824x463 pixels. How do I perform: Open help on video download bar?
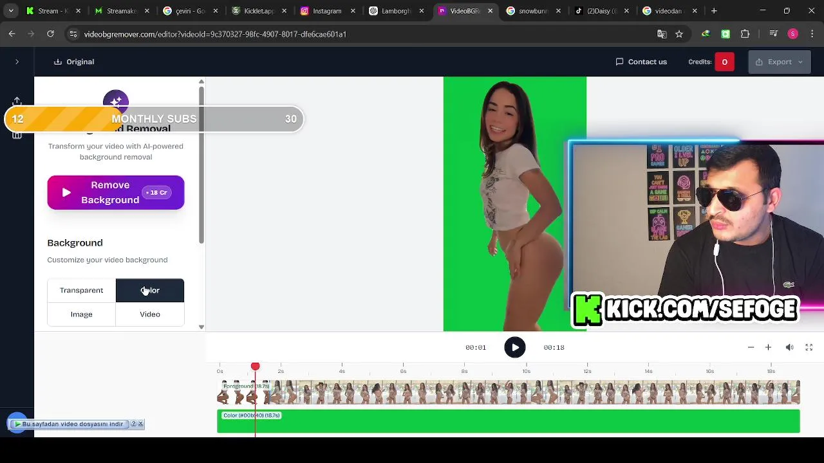click(134, 424)
